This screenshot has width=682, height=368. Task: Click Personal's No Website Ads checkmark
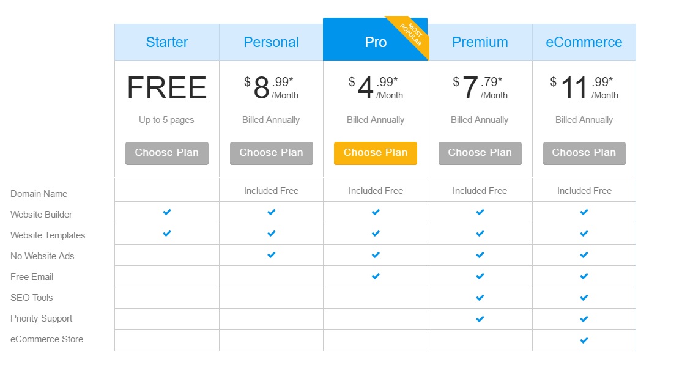[272, 254]
